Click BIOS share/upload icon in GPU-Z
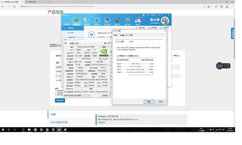This screenshot has width=242, height=145. (x=100, y=59)
